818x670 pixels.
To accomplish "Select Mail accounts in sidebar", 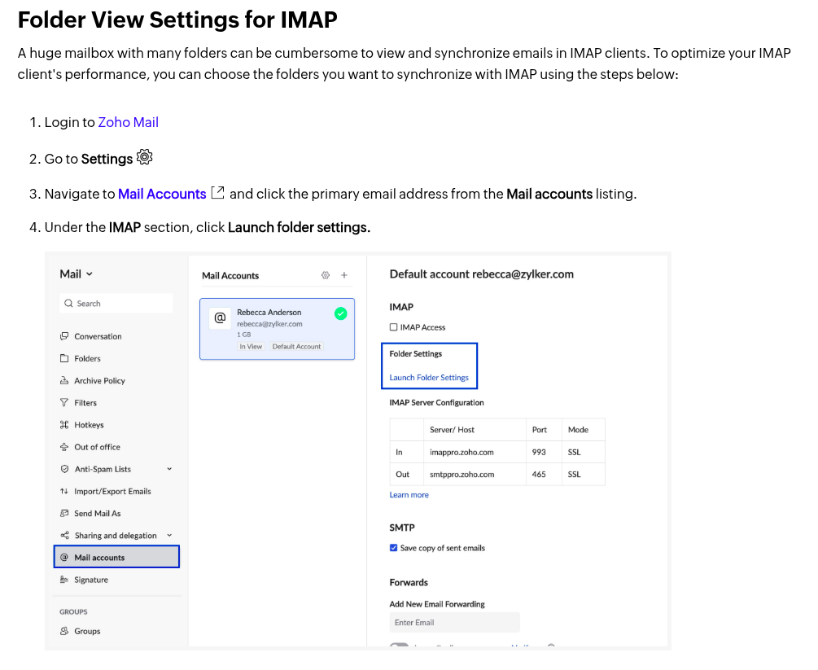I will pyautogui.click(x=116, y=557).
